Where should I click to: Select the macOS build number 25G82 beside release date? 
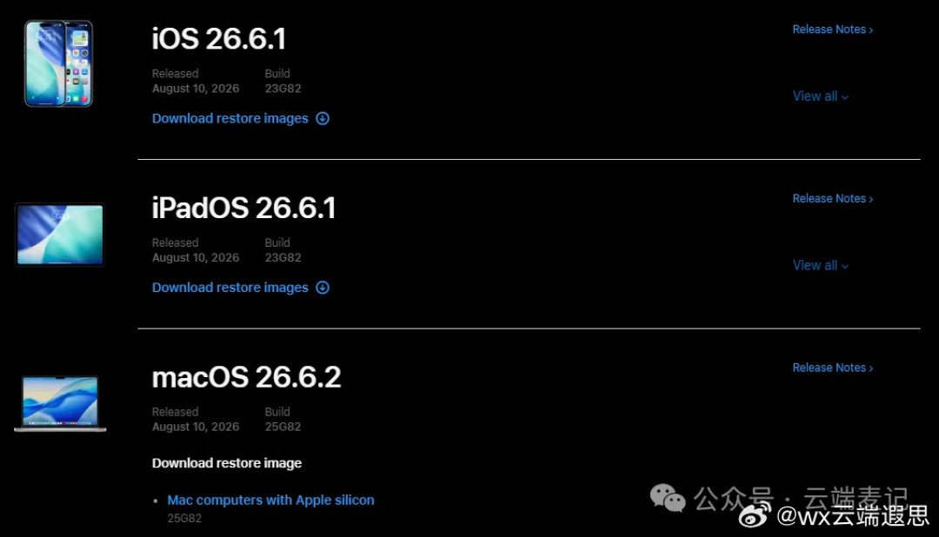pyautogui.click(x=283, y=427)
